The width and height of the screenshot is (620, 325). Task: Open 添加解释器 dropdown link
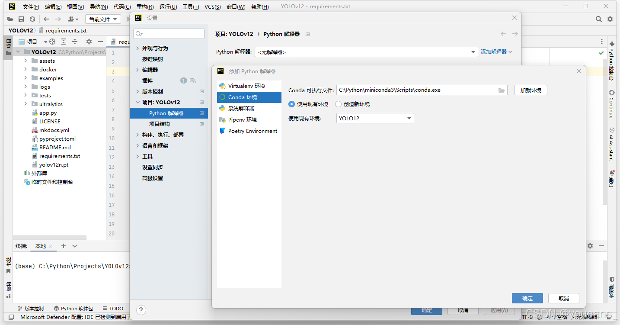[x=496, y=51]
